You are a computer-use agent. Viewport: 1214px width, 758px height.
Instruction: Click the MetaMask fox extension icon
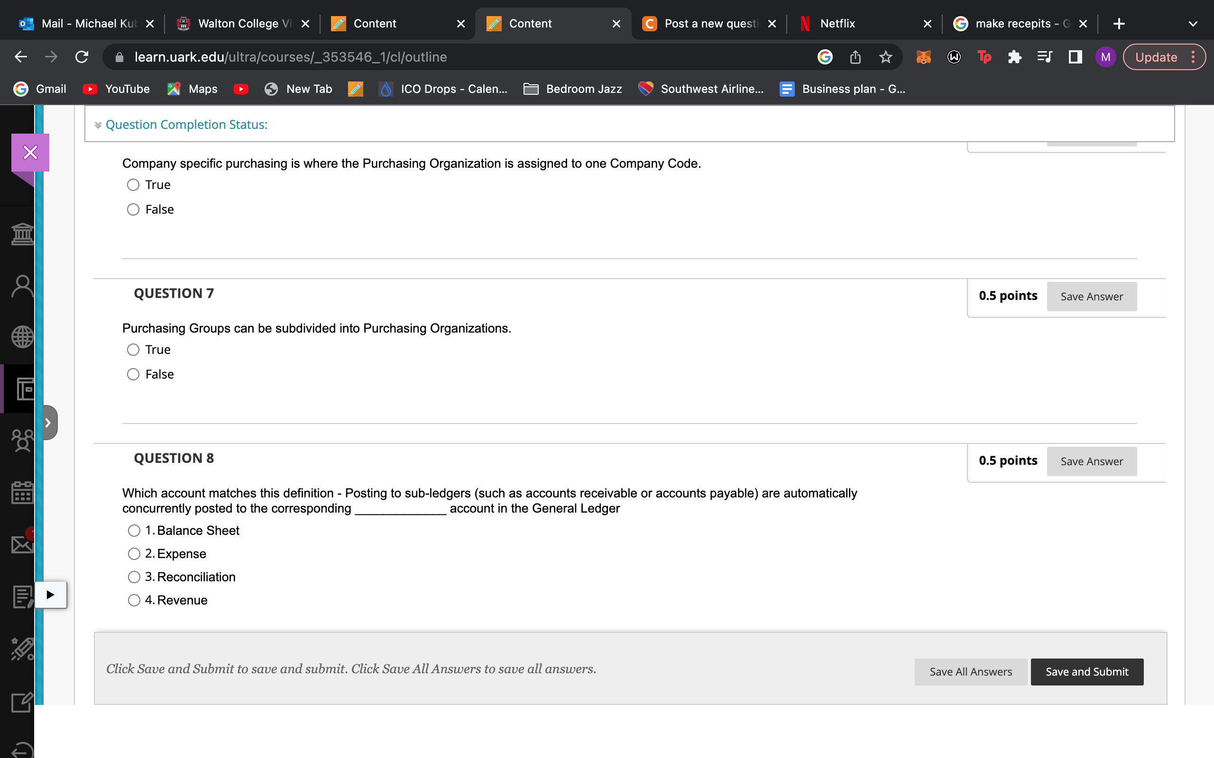[923, 57]
